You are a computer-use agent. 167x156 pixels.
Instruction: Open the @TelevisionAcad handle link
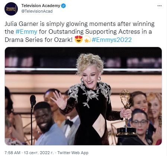pyautogui.click(x=37, y=11)
